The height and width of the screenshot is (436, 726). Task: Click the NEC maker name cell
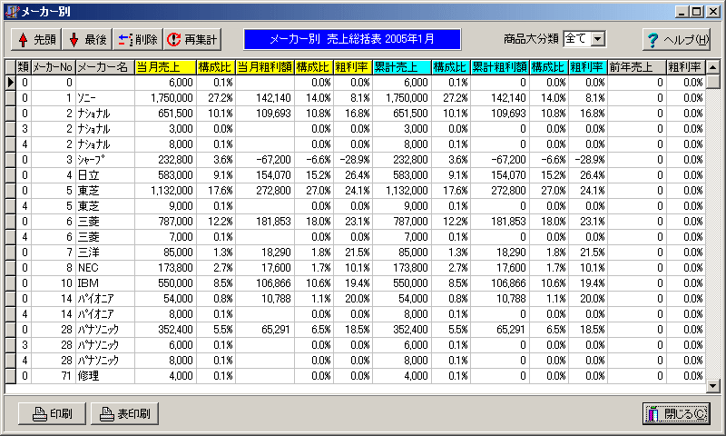[x=105, y=268]
